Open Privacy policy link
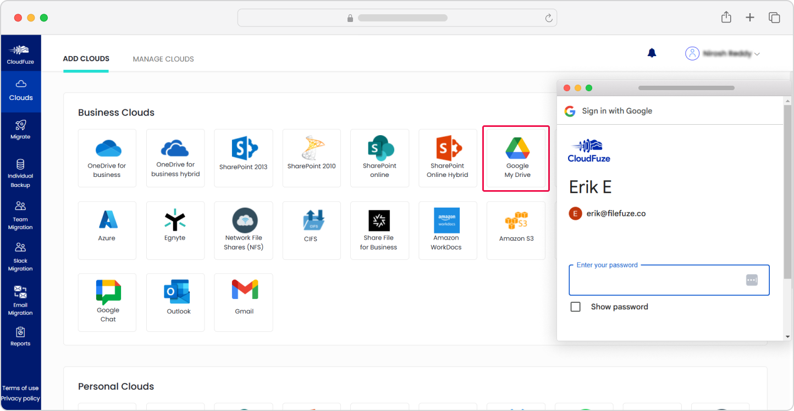Image resolution: width=794 pixels, height=411 pixels. pyautogui.click(x=20, y=398)
